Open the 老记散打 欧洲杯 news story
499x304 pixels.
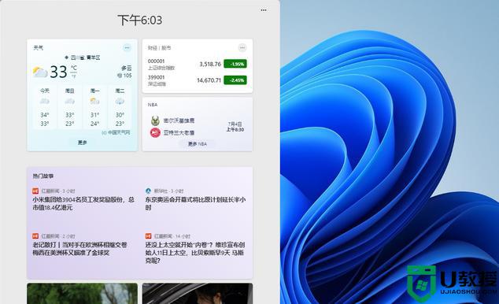(79, 249)
